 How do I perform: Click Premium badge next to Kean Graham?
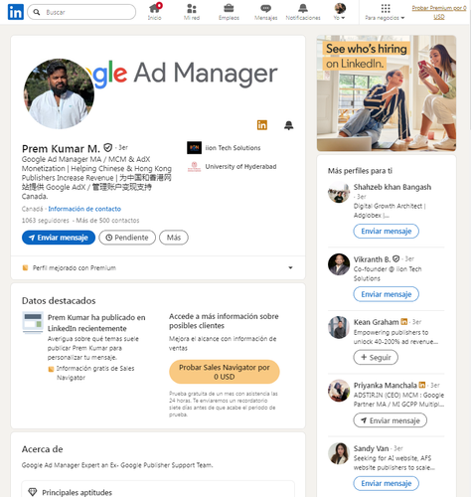point(403,321)
